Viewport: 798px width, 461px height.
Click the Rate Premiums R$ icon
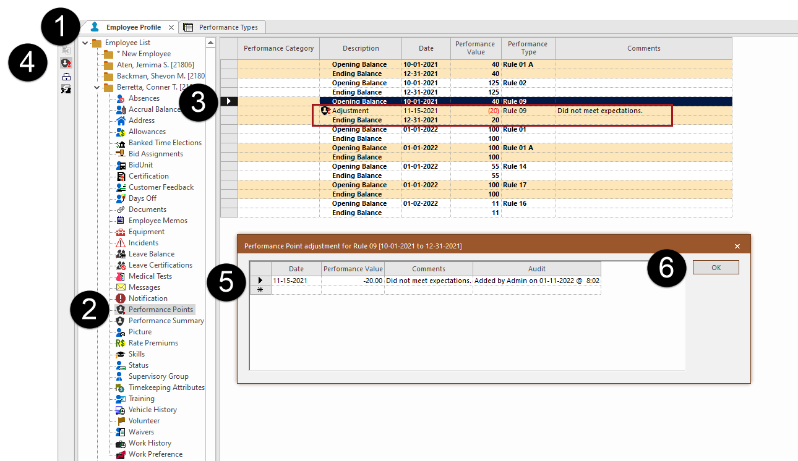pos(121,342)
